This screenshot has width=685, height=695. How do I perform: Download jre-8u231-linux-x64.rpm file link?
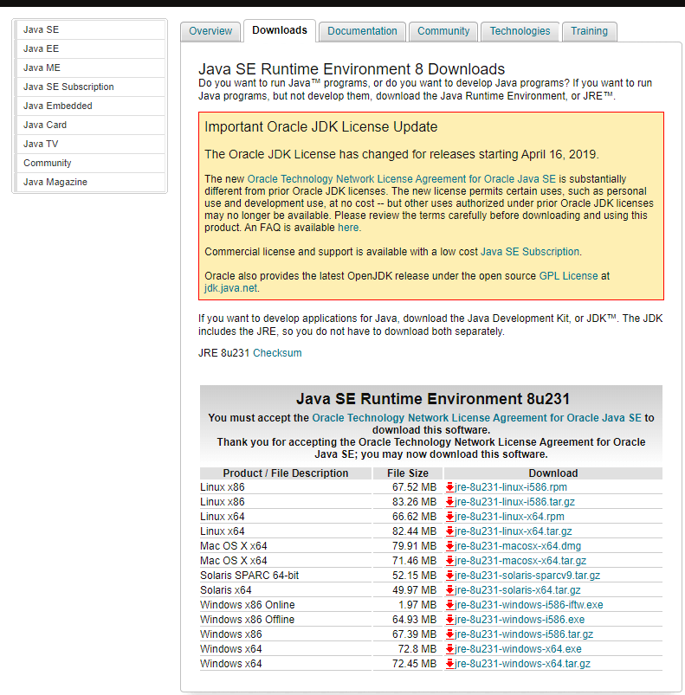coord(509,517)
